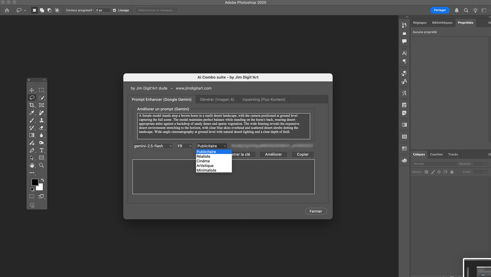The height and width of the screenshot is (277, 491).
Task: Click the Partager button
Action: click(x=440, y=10)
